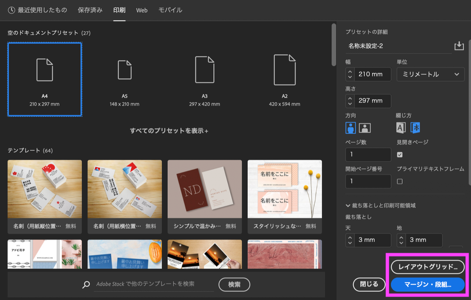
Task: Switch to the Web tab
Action: 142,11
